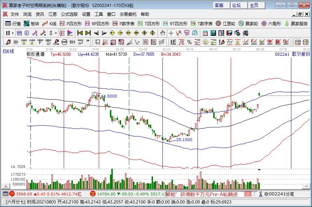Open the 板块 sectors view
312x207 pixels.
point(32,24)
